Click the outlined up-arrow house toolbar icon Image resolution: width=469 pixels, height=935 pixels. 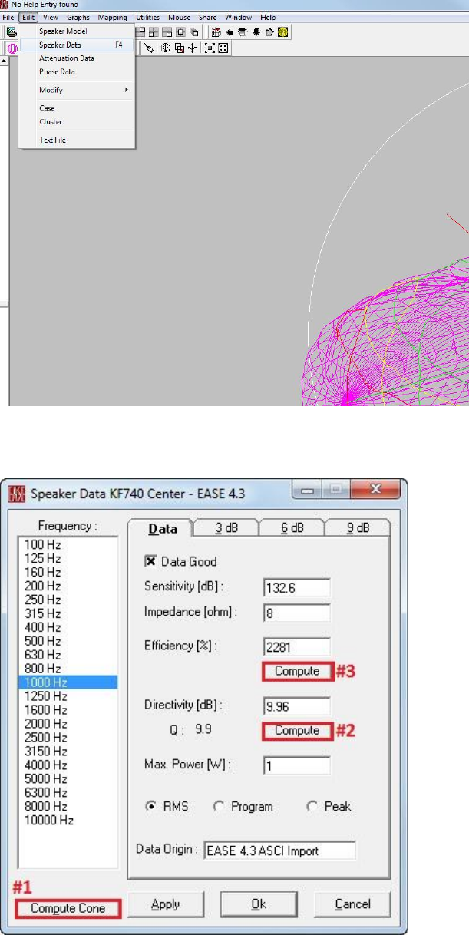pos(269,31)
